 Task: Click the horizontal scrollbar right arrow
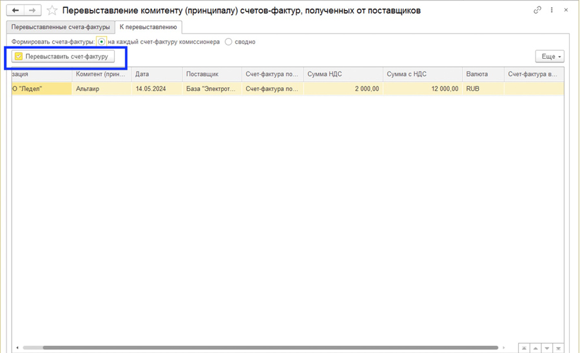504,348
